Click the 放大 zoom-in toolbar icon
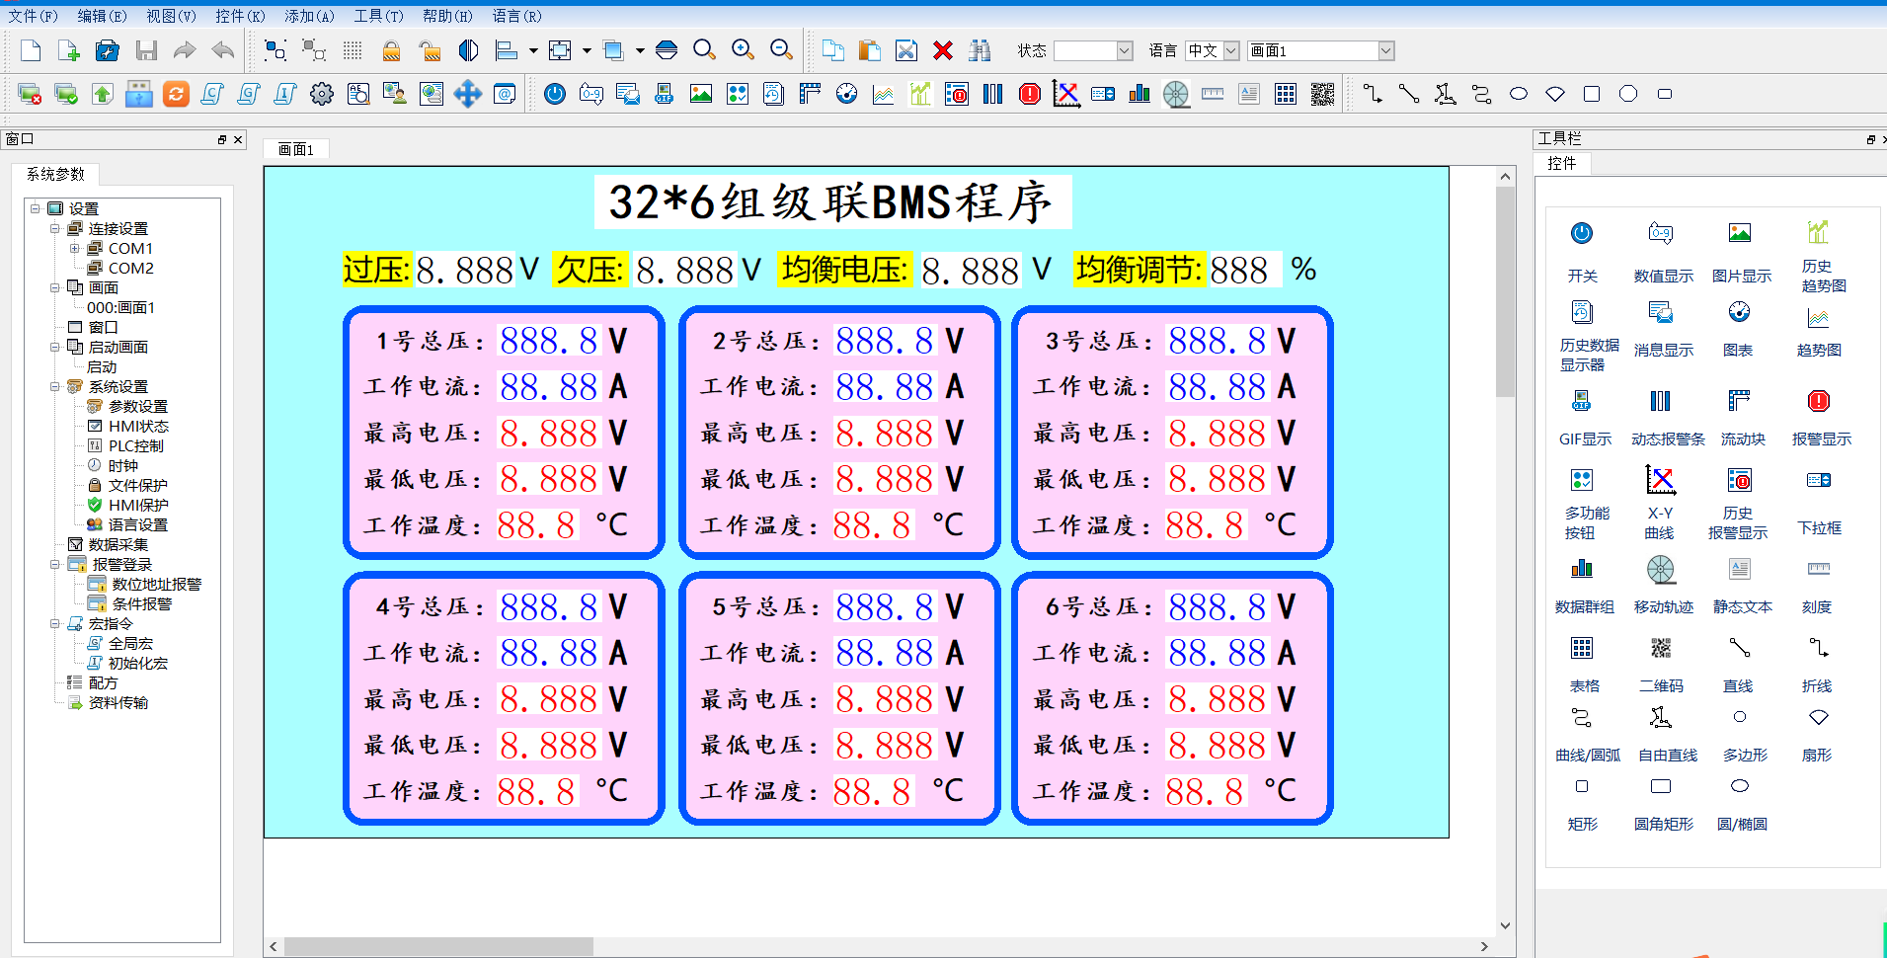1887x958 pixels. [x=743, y=50]
